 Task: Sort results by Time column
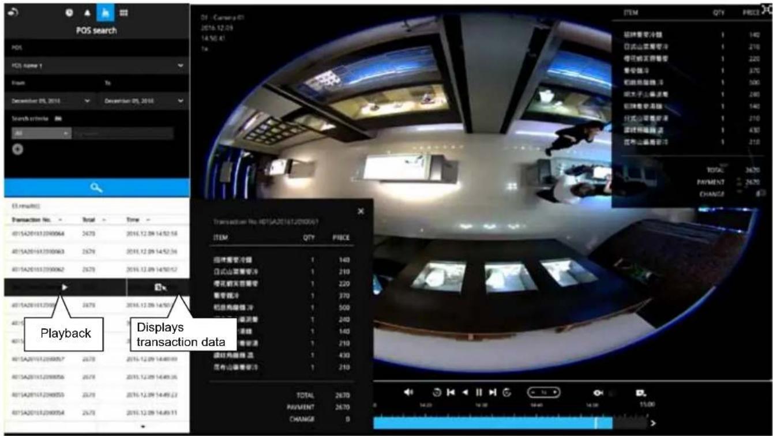[x=138, y=220]
